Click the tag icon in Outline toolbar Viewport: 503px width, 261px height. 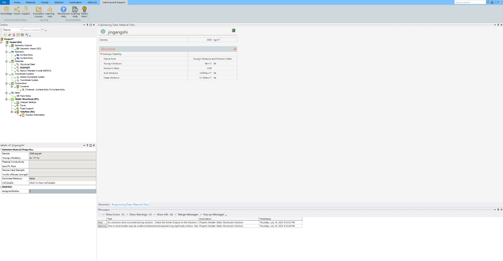9,35
